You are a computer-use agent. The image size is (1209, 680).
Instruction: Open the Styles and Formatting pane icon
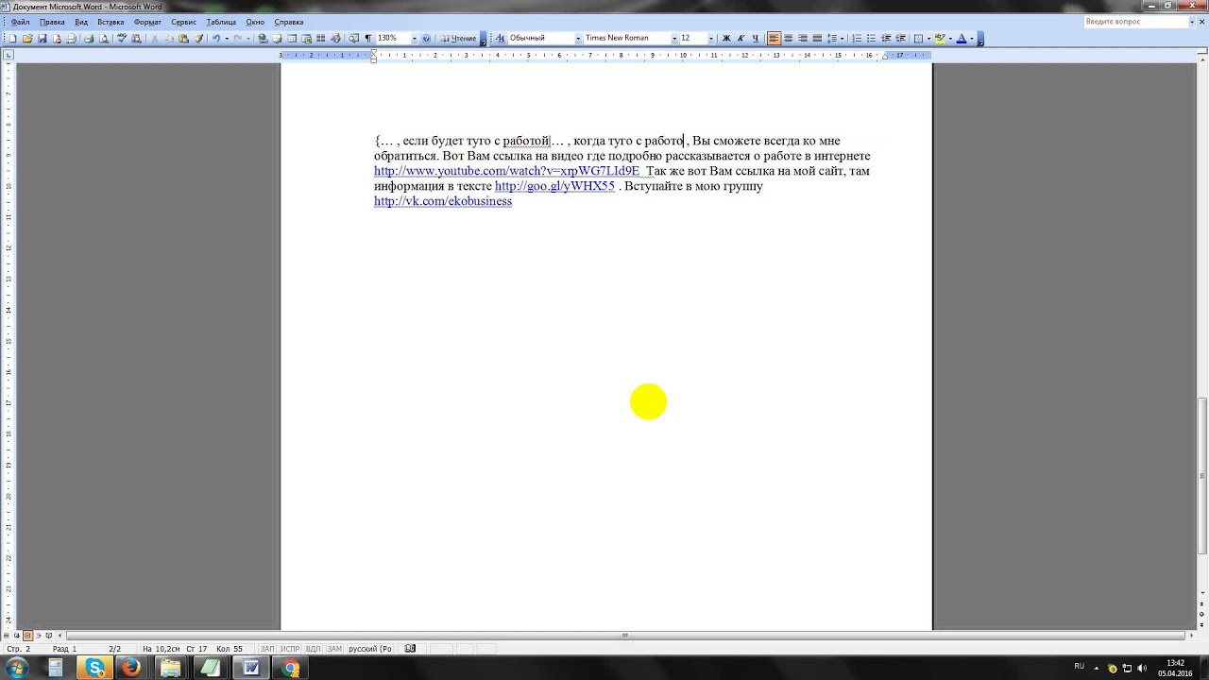click(501, 39)
